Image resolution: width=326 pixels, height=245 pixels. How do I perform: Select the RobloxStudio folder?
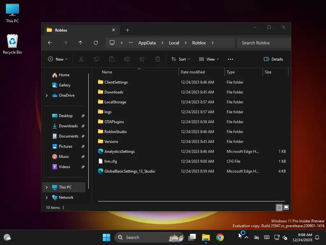[192, 132]
